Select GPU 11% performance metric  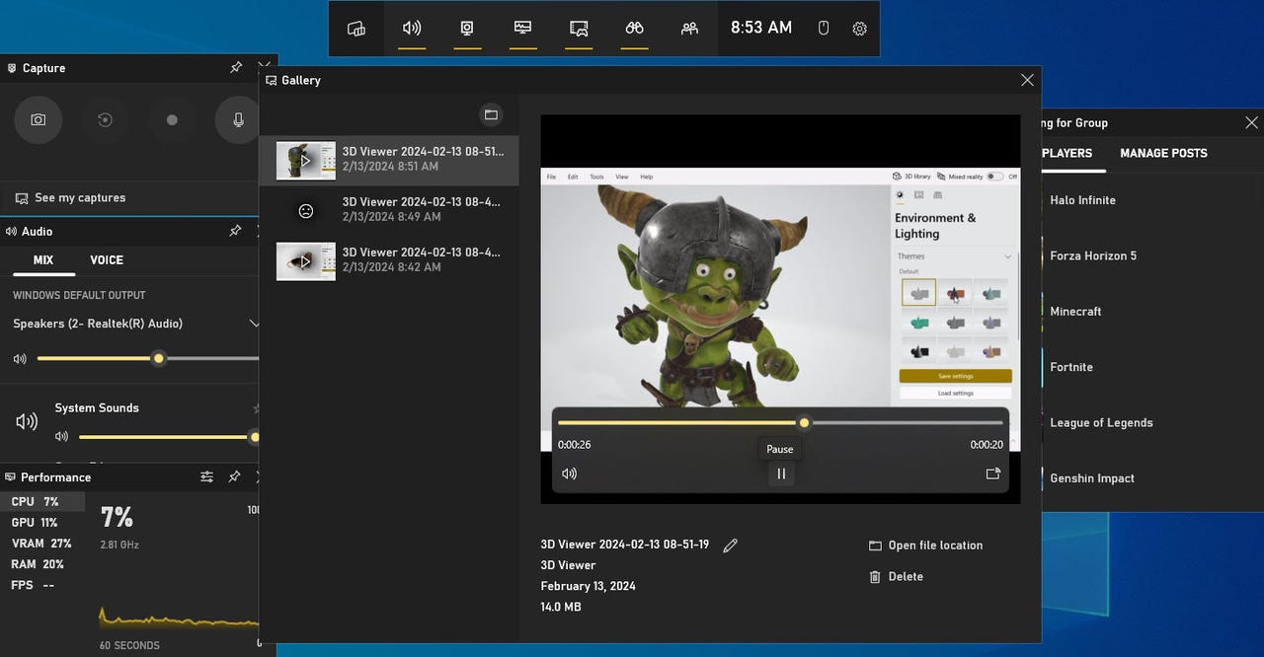coord(42,523)
